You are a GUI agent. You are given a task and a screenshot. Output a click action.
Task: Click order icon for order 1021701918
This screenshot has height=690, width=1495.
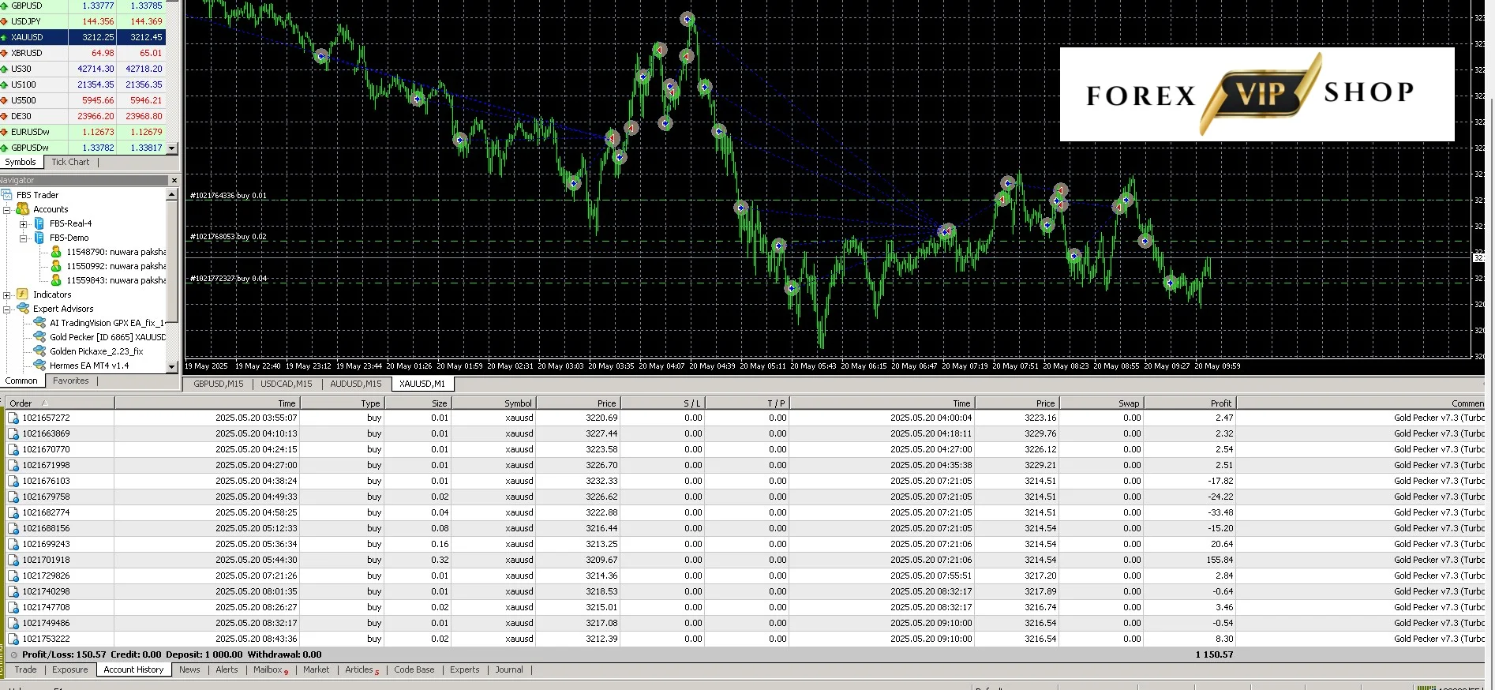pos(13,560)
